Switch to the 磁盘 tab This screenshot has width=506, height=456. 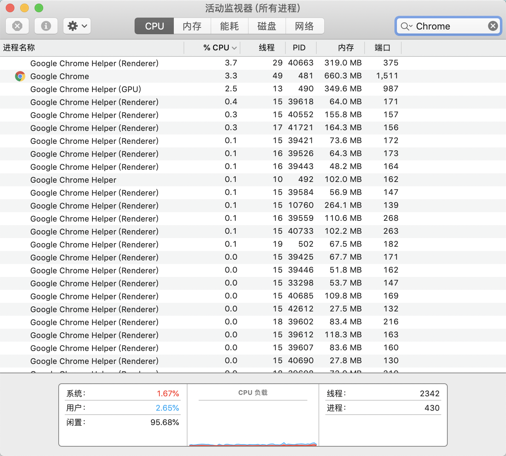[267, 26]
